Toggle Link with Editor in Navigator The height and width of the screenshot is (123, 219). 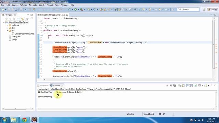[22, 19]
